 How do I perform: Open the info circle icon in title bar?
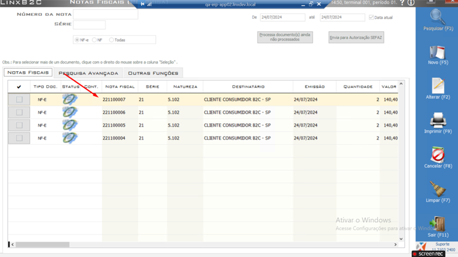tap(411, 3)
